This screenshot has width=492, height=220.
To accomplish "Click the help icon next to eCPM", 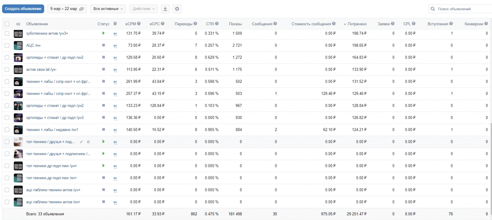I will [x=139, y=24].
